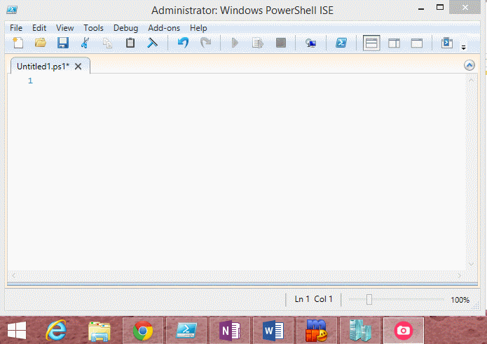This screenshot has width=487, height=344.
Task: Switch to OneNote in taskbar
Action: pyautogui.click(x=230, y=331)
